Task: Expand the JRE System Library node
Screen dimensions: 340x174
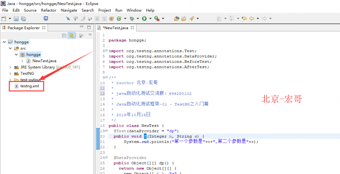Action: 11,67
